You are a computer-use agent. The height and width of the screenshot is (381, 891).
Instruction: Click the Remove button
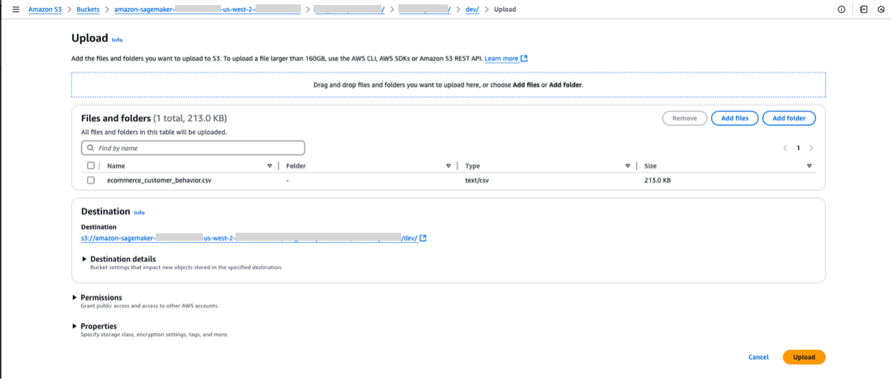click(684, 118)
